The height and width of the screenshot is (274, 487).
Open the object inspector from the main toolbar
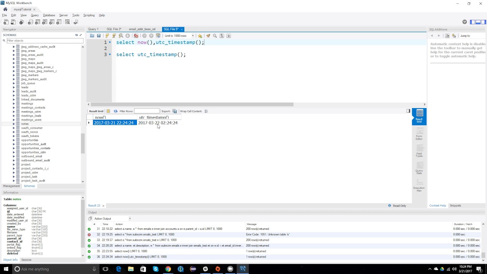(x=22, y=22)
